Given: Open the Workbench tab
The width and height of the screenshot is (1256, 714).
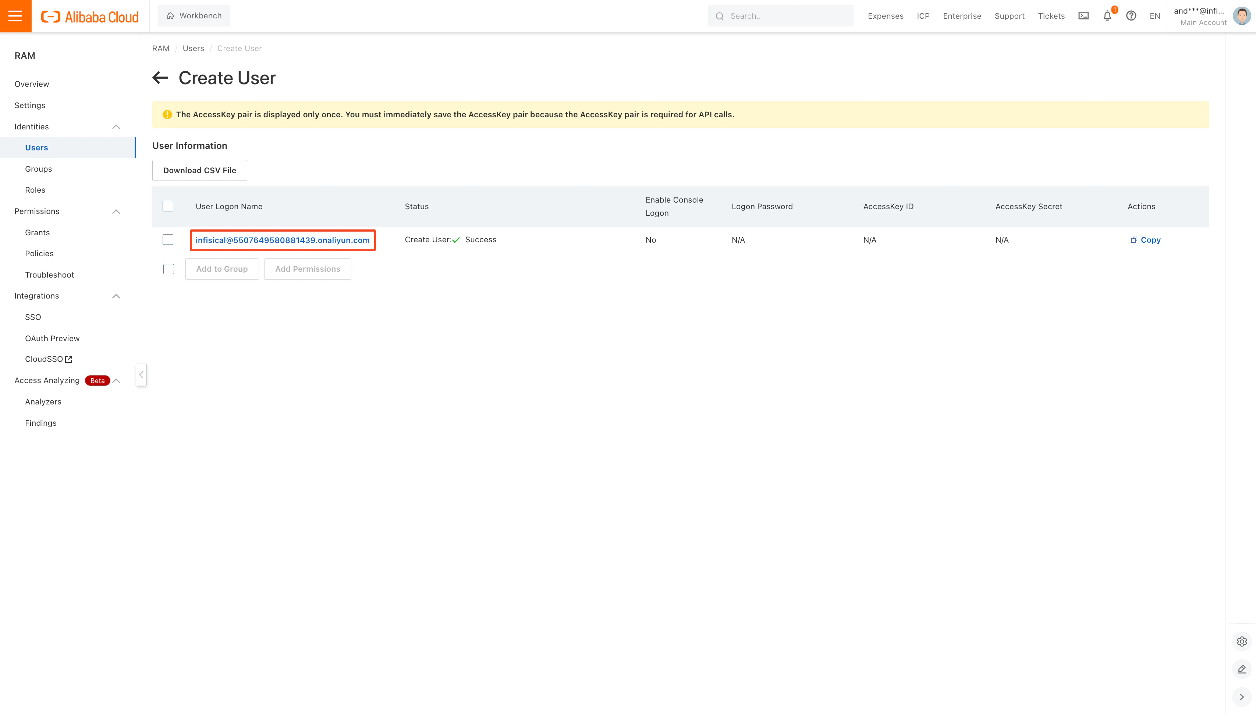Looking at the screenshot, I should [x=194, y=16].
